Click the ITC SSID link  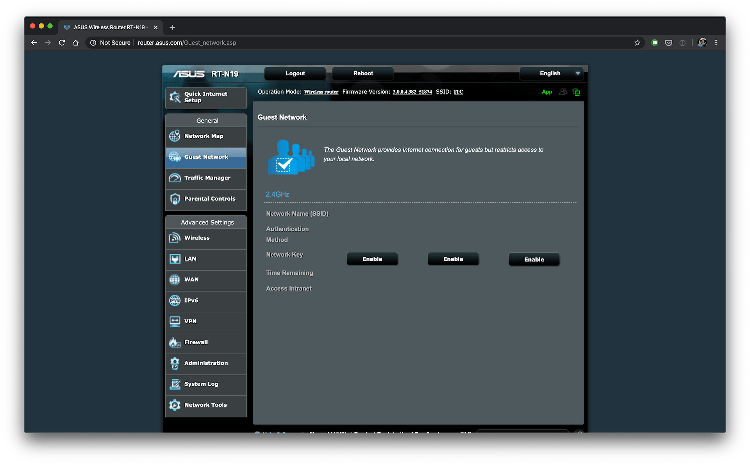(x=458, y=92)
